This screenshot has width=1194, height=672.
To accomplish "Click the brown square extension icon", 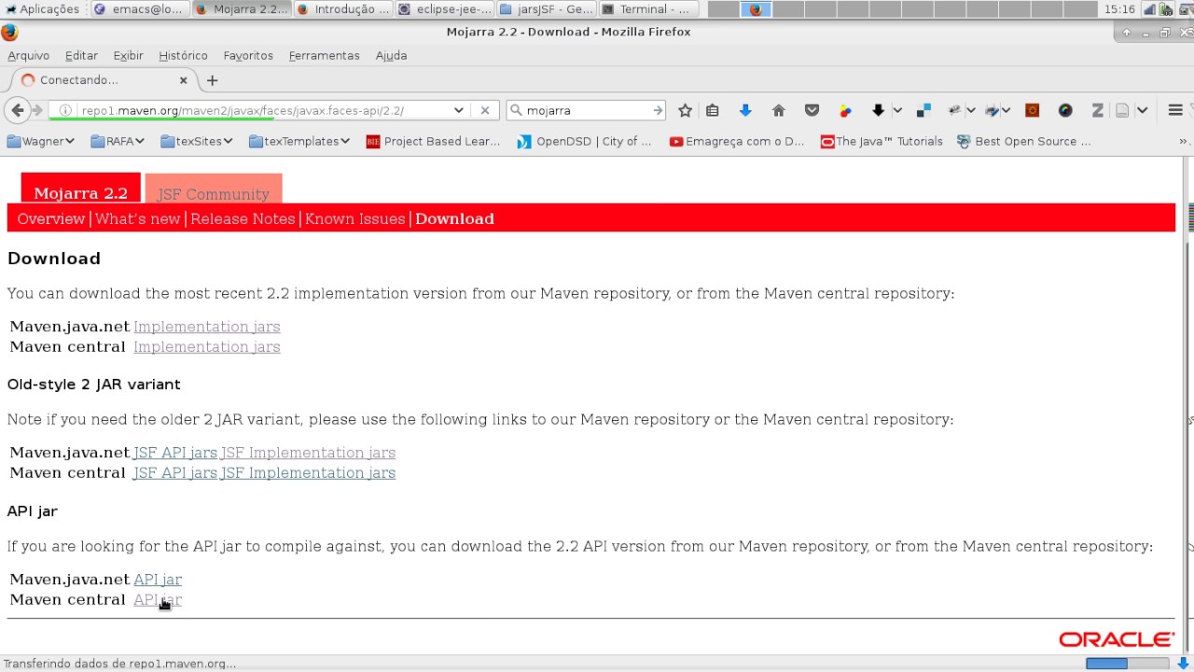I will point(1032,110).
